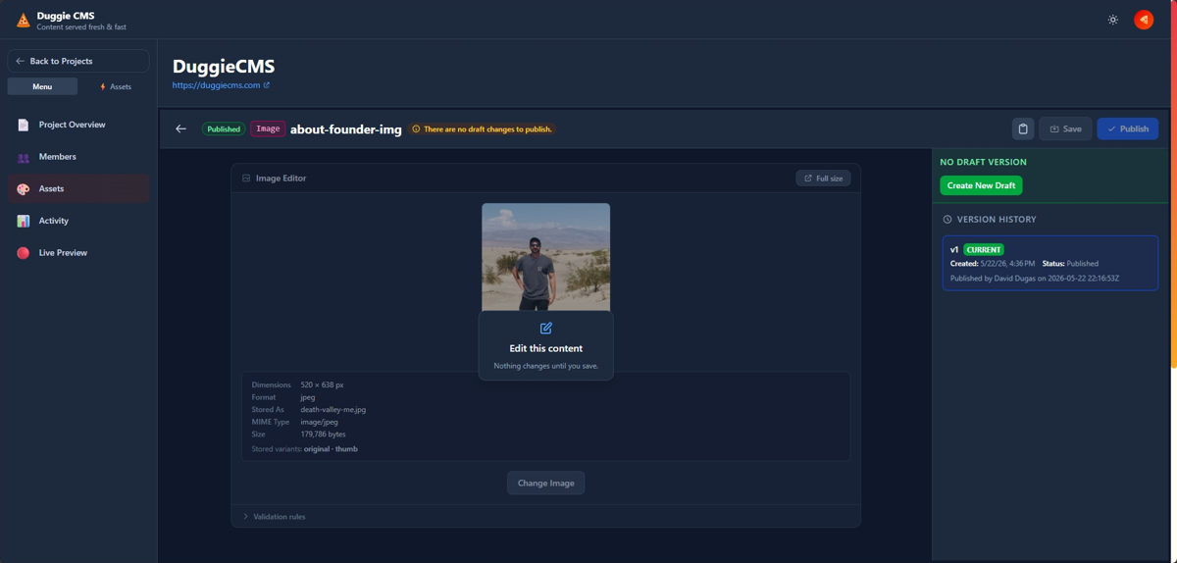Click the Published status badge
Viewport: 1177px width, 563px height.
(x=224, y=128)
